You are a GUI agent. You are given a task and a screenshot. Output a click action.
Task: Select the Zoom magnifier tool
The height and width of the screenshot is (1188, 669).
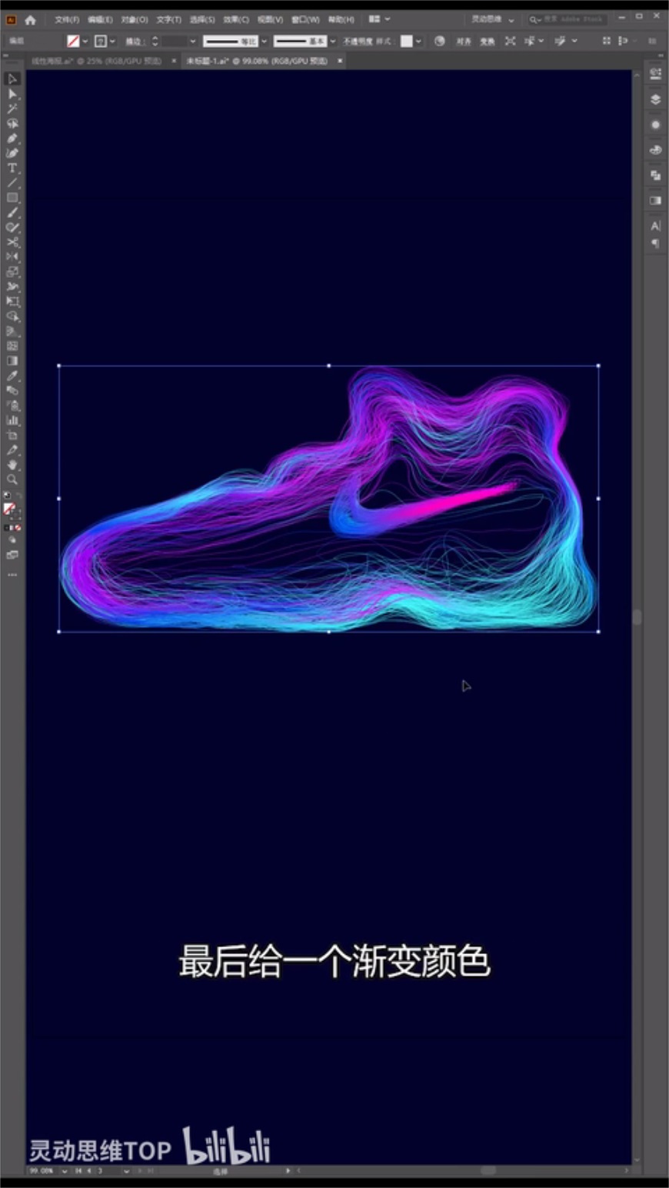coord(12,479)
